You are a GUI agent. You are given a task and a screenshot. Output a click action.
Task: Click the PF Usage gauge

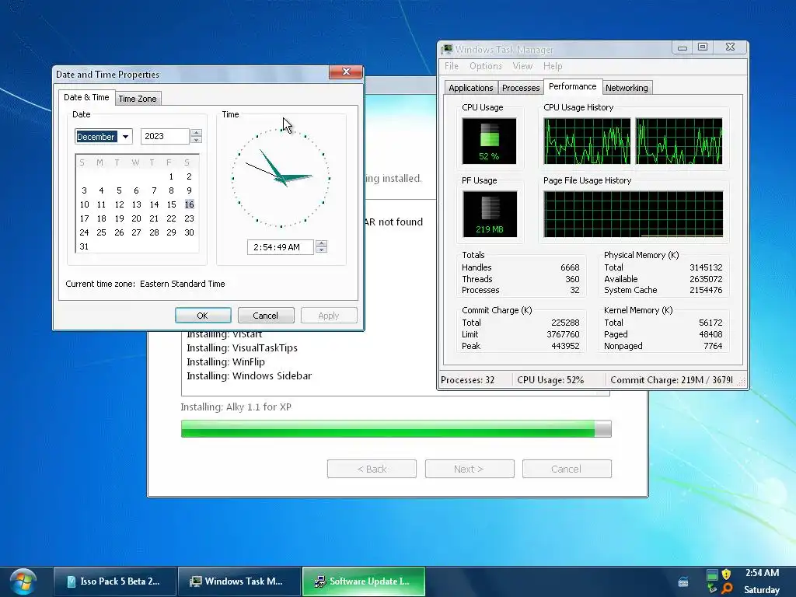490,214
